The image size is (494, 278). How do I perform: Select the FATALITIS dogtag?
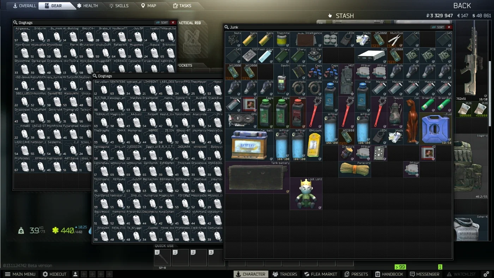point(118,234)
